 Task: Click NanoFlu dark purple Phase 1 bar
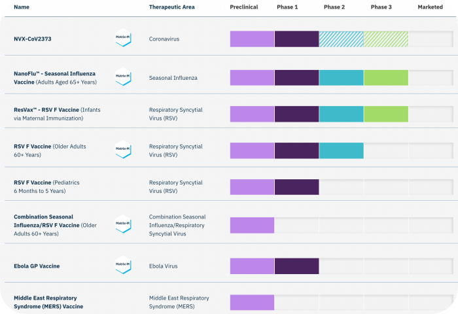coord(297,78)
